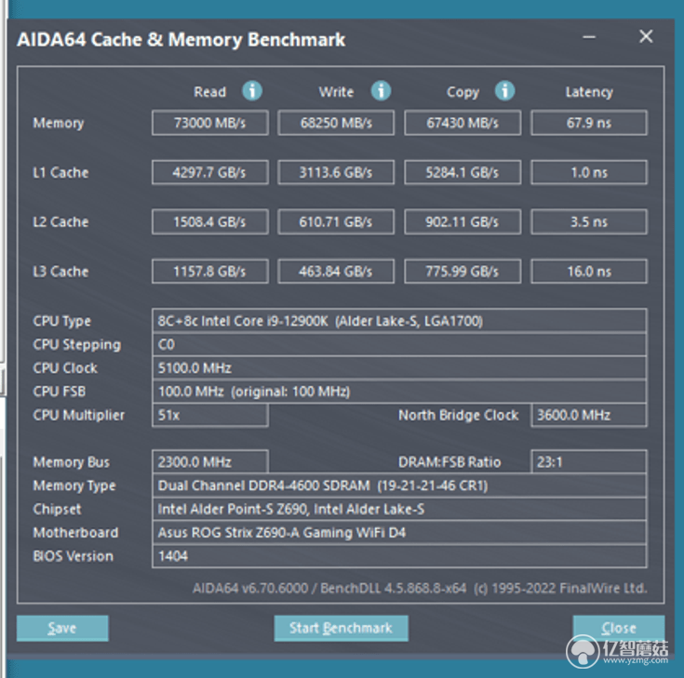Click the CPU Clock value 5100.0 MHz
684x678 pixels.
click(x=399, y=368)
